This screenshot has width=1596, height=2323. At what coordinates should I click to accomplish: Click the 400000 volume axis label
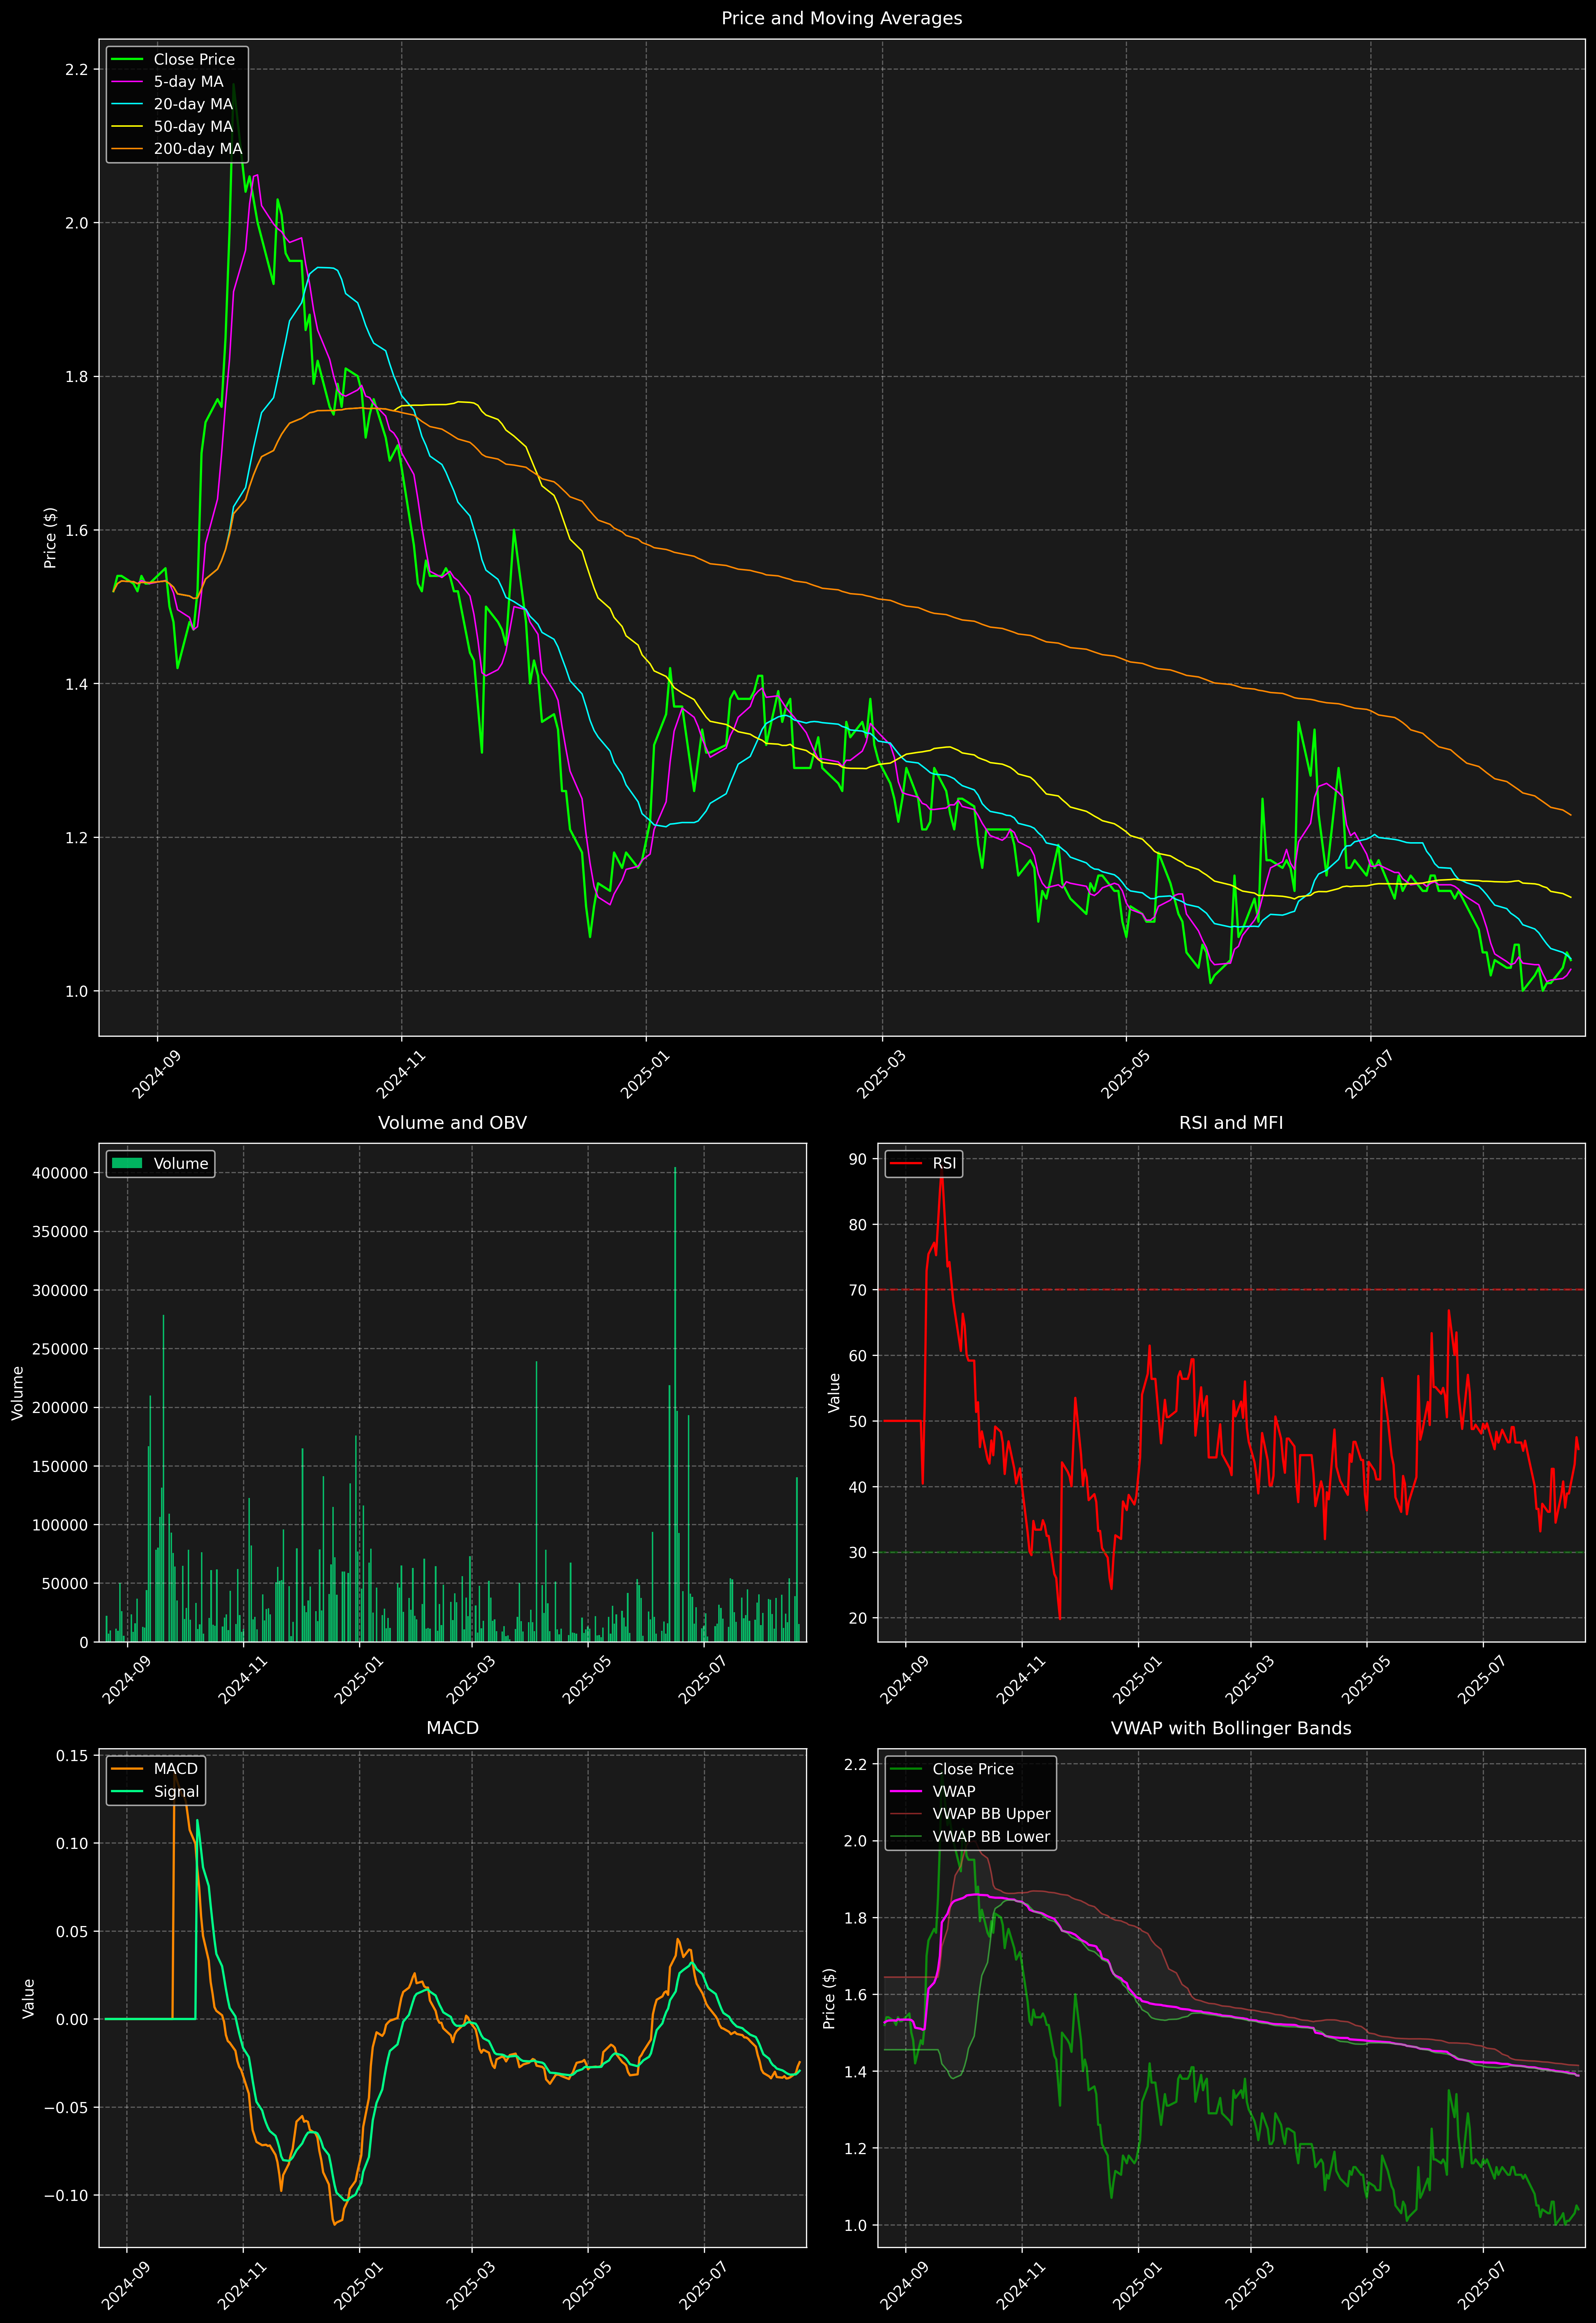click(x=60, y=1173)
